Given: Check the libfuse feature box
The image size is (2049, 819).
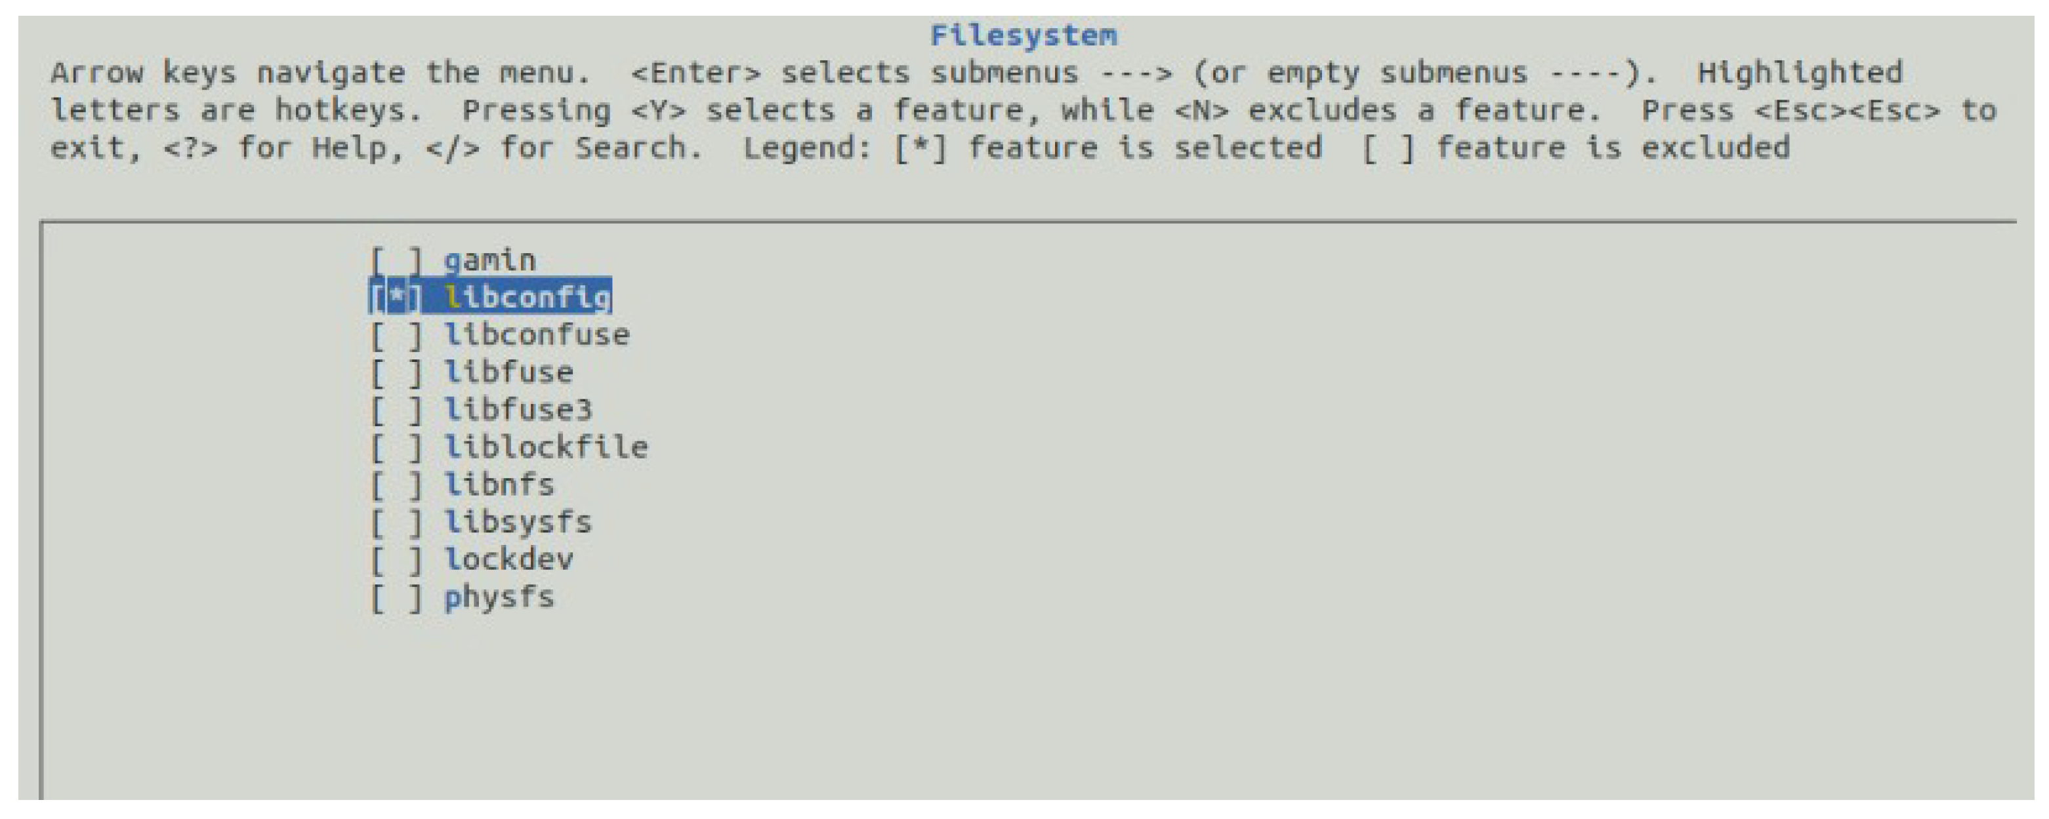Looking at the screenshot, I should pyautogui.click(x=396, y=373).
